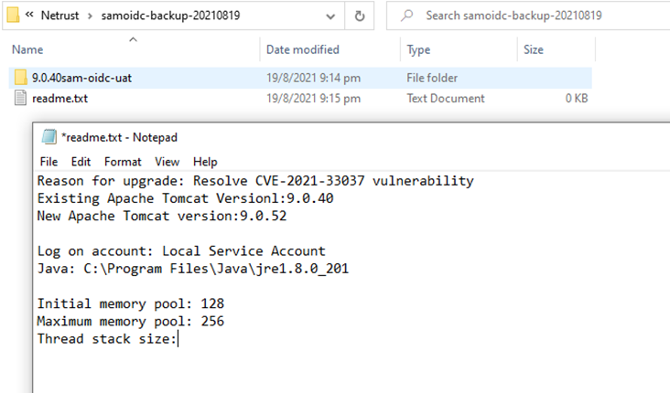Click the 19/8/2021 9:14 pm date
This screenshot has width=670, height=393.
pyautogui.click(x=313, y=78)
